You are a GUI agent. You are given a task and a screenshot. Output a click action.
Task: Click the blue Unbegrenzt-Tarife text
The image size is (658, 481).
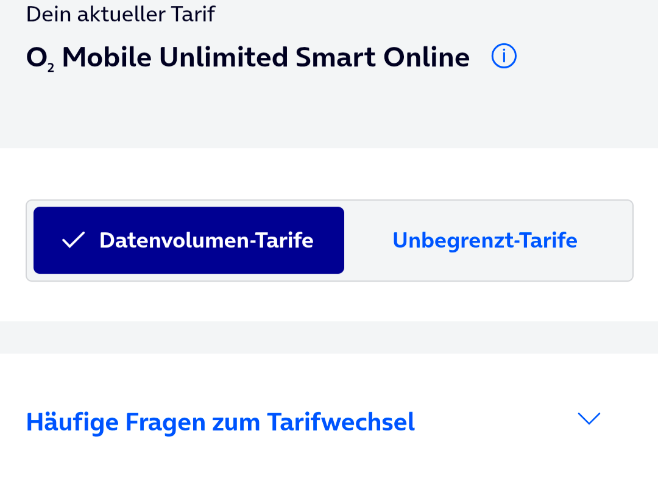point(485,240)
